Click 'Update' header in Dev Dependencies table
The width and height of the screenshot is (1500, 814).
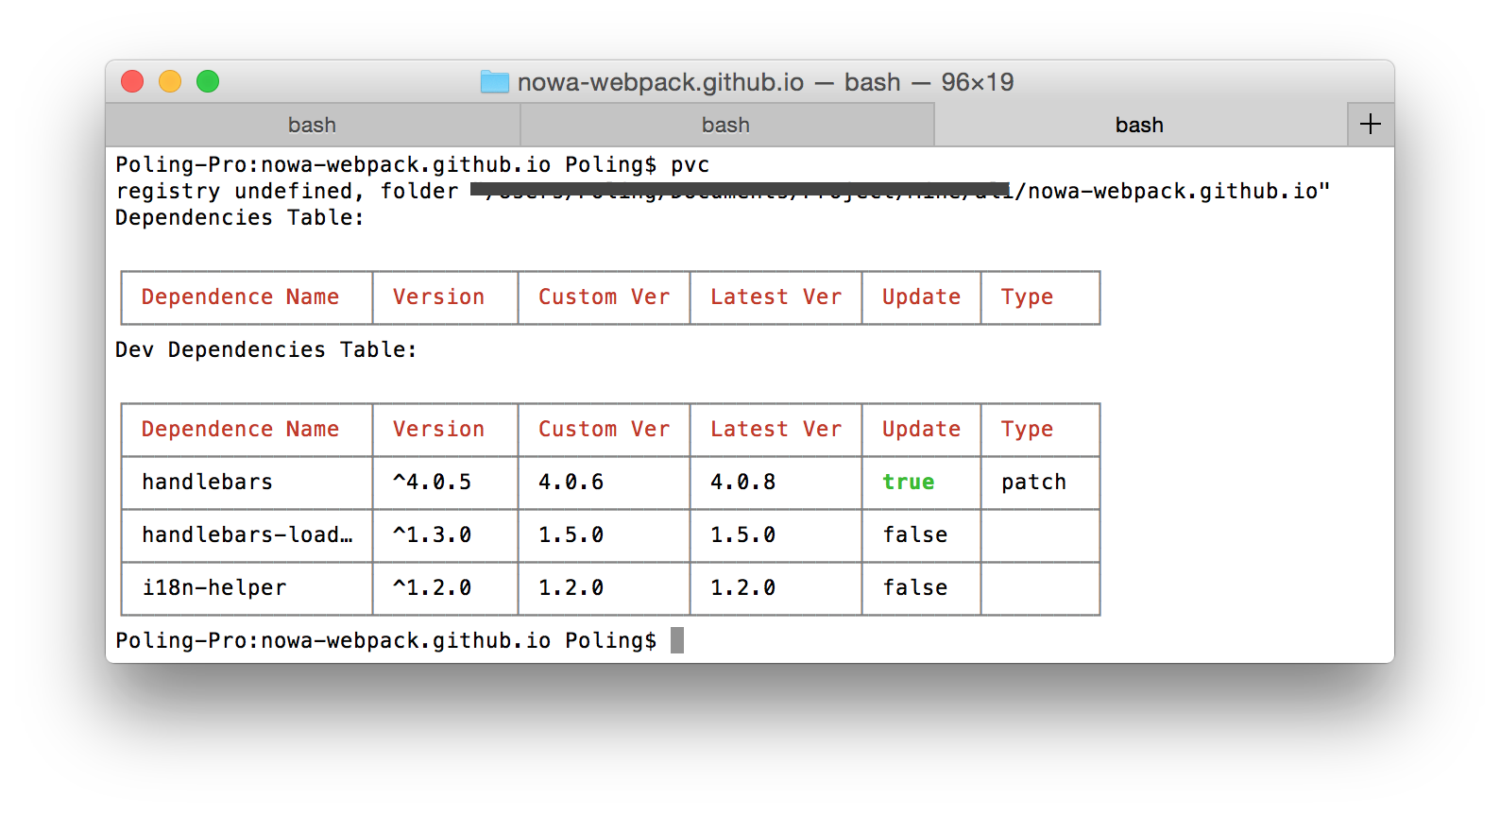click(921, 430)
